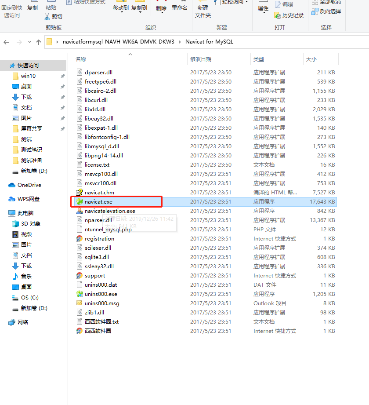Open 测试笔记 folder in sidebar

click(27, 150)
